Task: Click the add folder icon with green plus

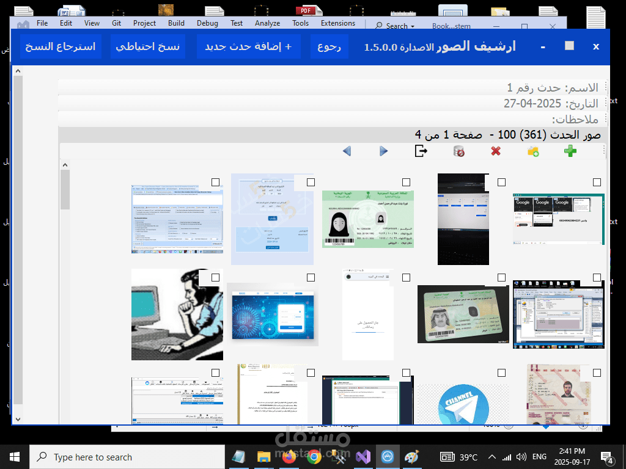Action: [x=533, y=151]
